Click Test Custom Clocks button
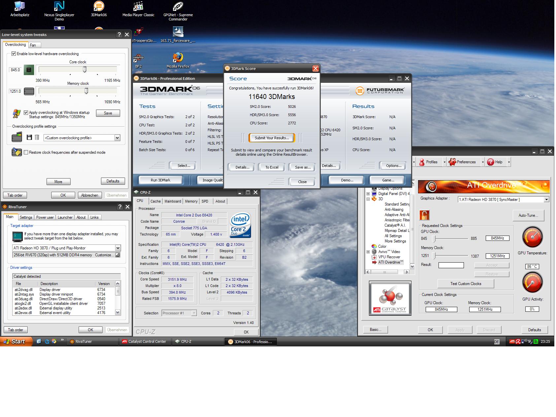Viewport: 556px width, 417px height. (466, 284)
